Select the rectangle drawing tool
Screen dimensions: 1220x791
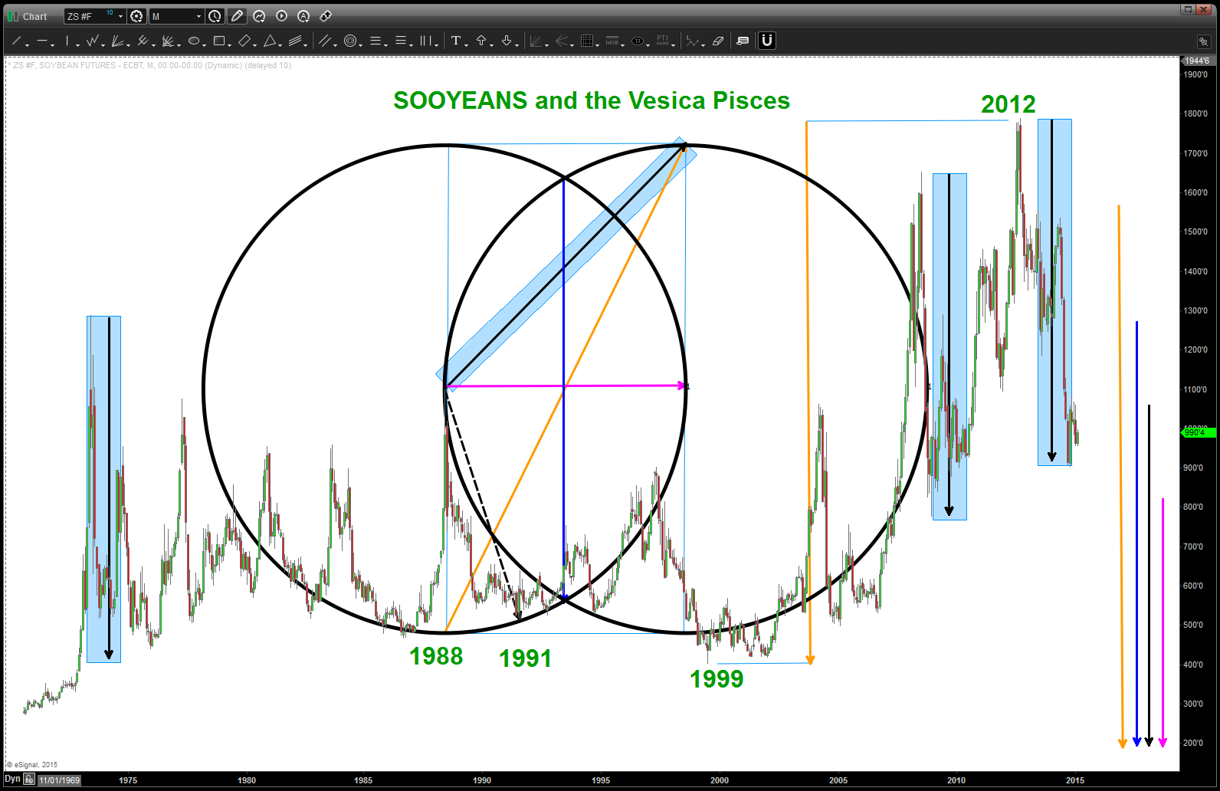point(219,41)
